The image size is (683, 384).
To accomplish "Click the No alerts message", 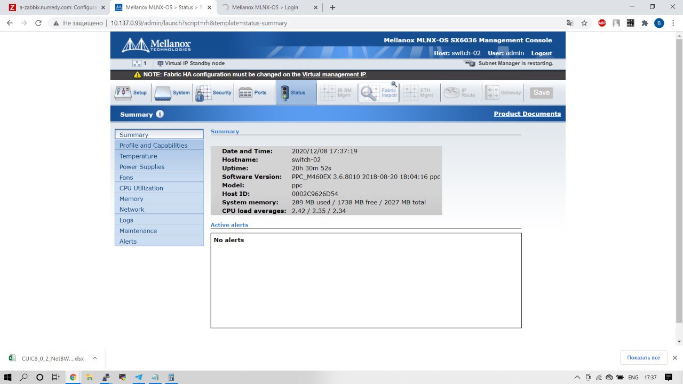I will tap(229, 240).
